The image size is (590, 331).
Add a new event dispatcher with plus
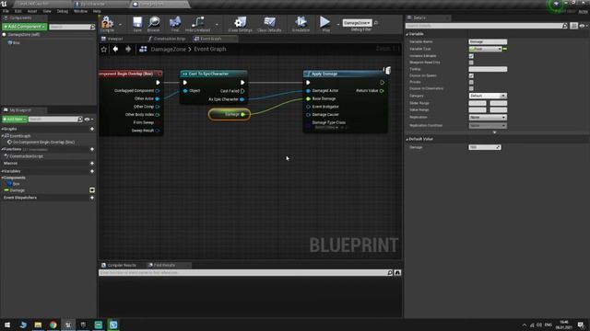point(92,198)
